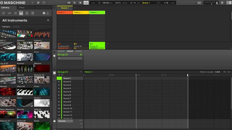The height and width of the screenshot is (130, 232).
Task: Switch to the SOUND channel tab
Action: (x=79, y=51)
